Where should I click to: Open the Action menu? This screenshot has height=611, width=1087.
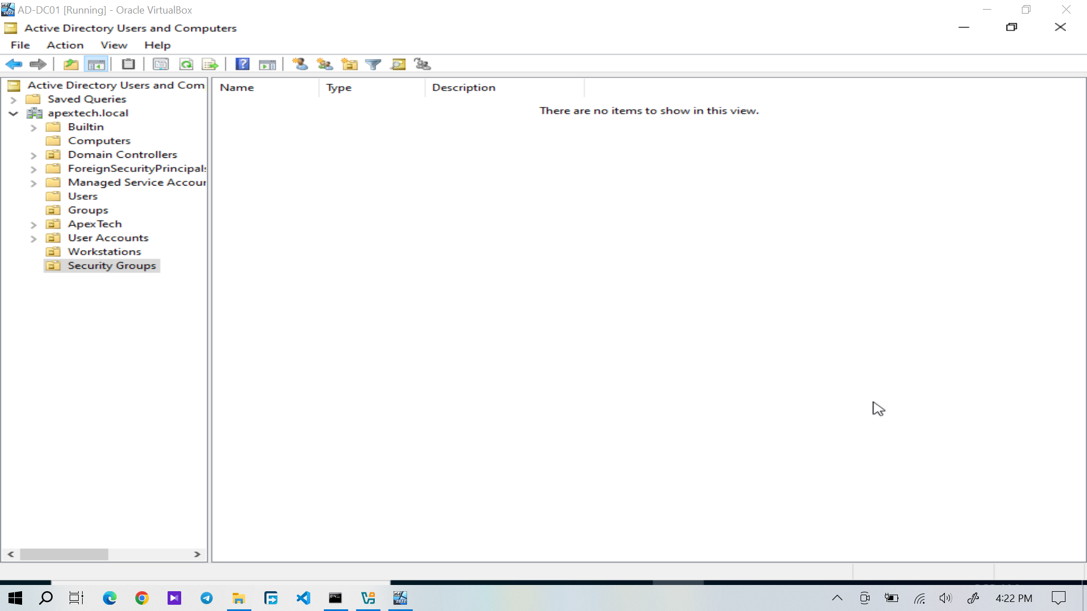tap(65, 45)
